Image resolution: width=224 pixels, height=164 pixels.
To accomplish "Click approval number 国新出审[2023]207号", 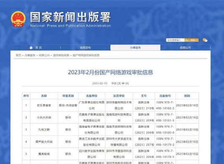I will point(144,142).
